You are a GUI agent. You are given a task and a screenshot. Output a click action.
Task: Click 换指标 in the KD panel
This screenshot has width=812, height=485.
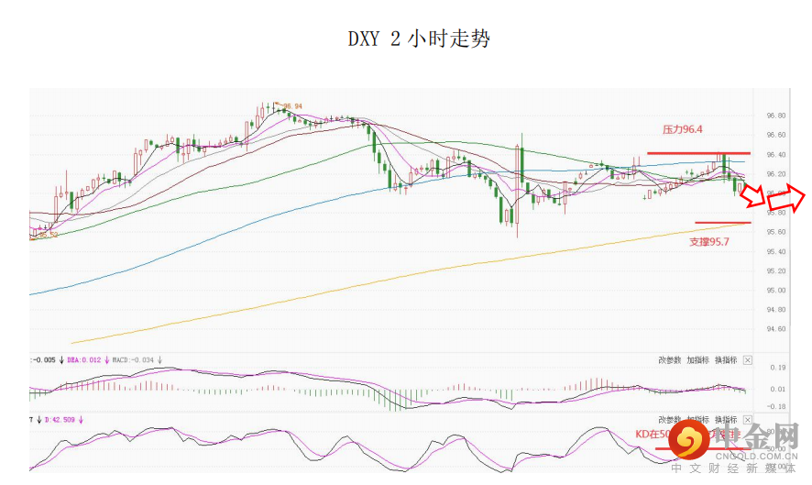point(726,420)
